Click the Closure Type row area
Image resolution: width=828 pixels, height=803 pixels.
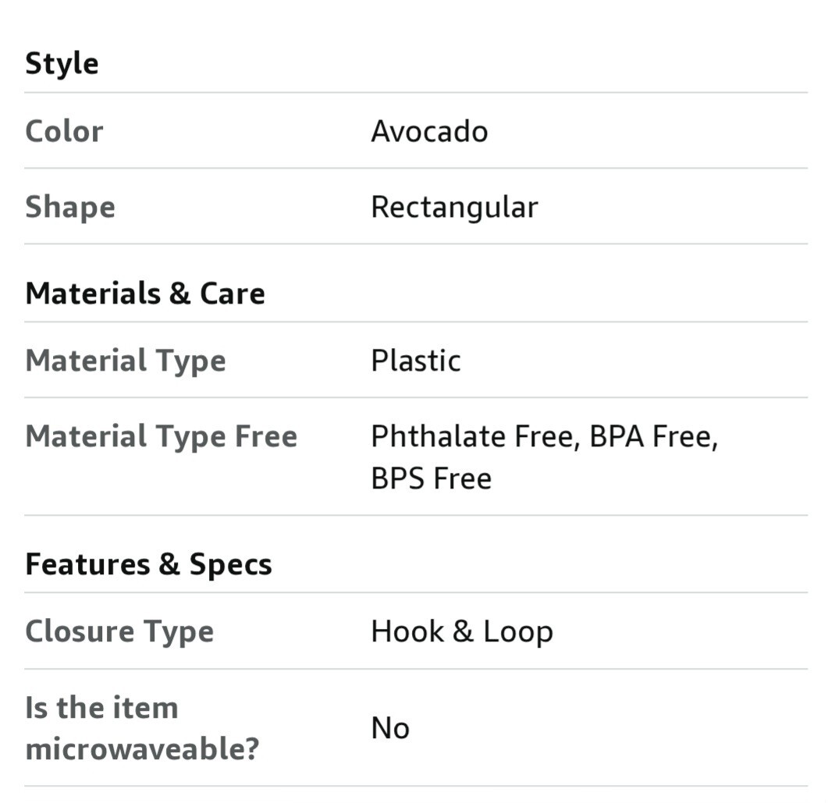[x=416, y=631]
